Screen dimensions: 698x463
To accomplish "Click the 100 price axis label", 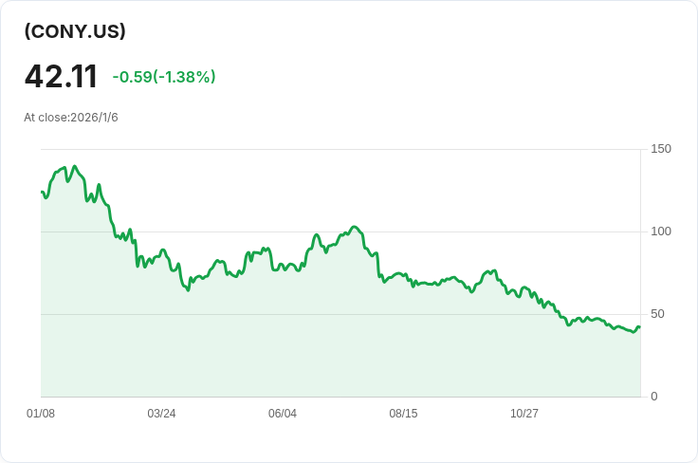I will pyautogui.click(x=661, y=231).
